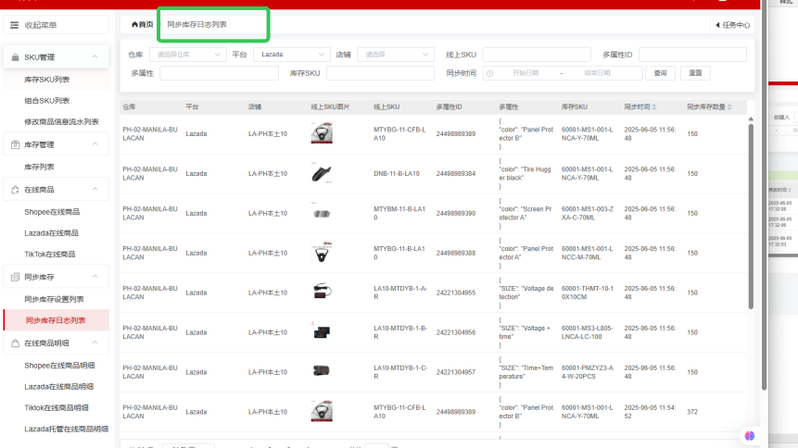This screenshot has width=798, height=448.
Task: Click the 同步库存 section icon
Action: point(15,277)
